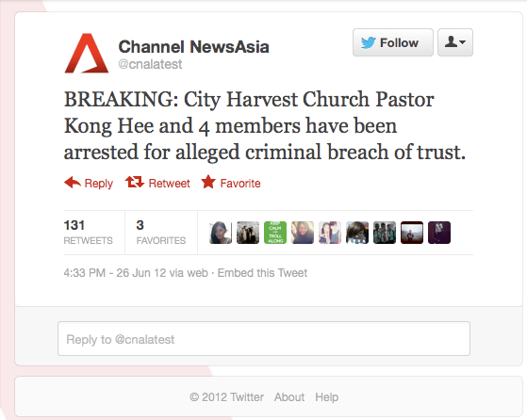Click the Favorite star icon

click(208, 182)
